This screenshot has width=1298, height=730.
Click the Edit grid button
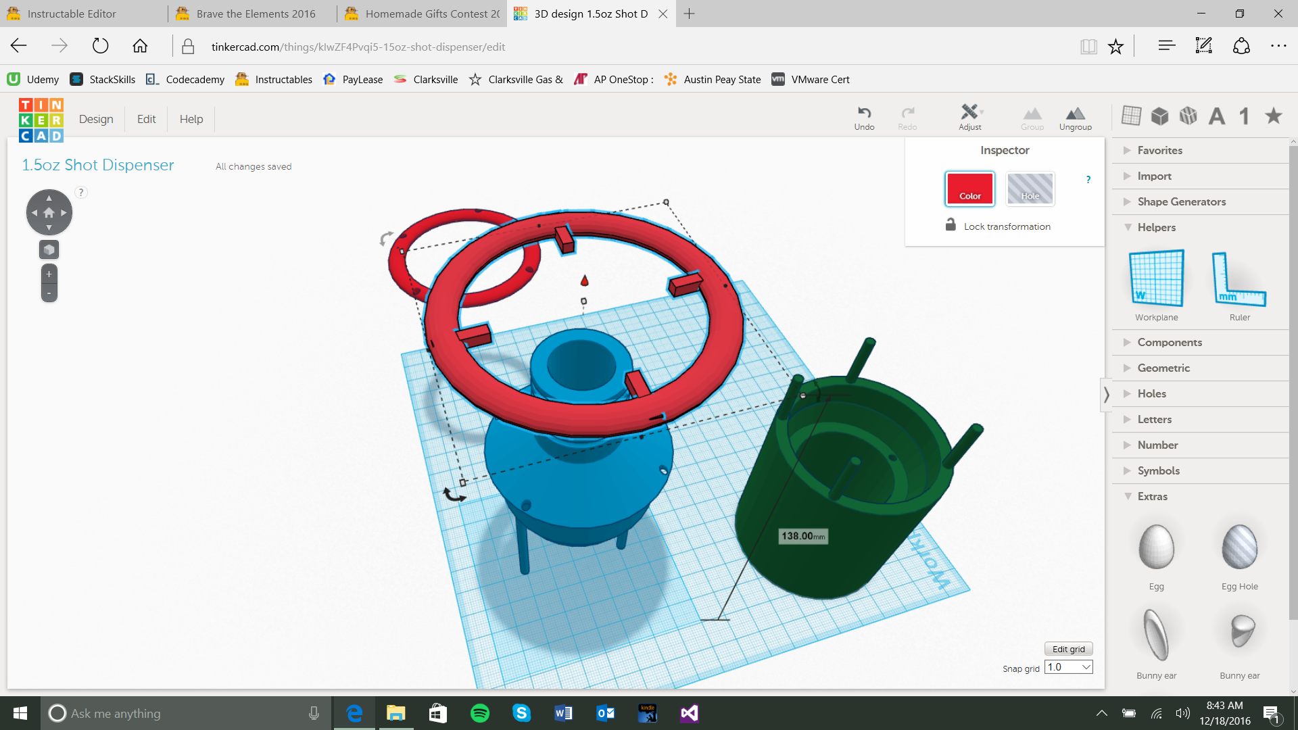(x=1068, y=649)
